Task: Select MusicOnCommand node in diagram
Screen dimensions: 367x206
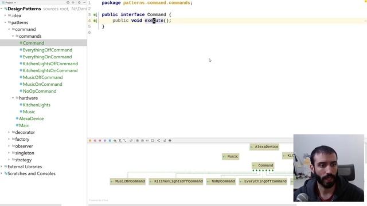Action: [x=127, y=181]
